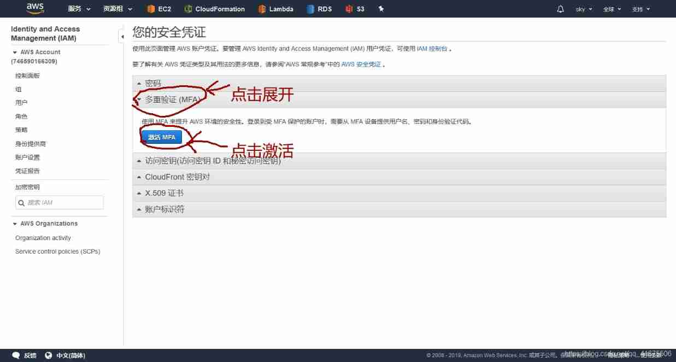Expand the X.509 证书 section

click(x=399, y=193)
